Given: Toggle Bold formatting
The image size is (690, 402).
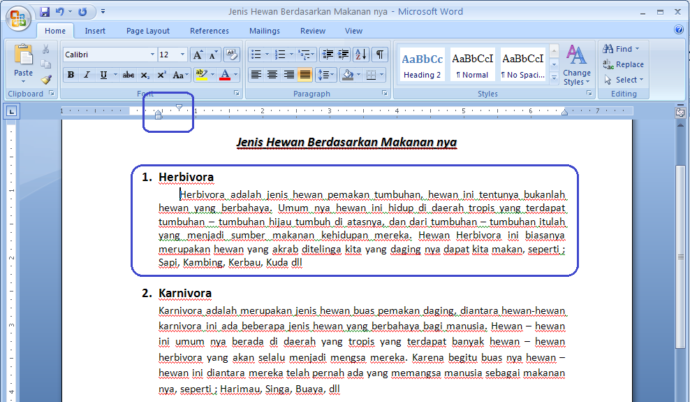Looking at the screenshot, I should 71,75.
